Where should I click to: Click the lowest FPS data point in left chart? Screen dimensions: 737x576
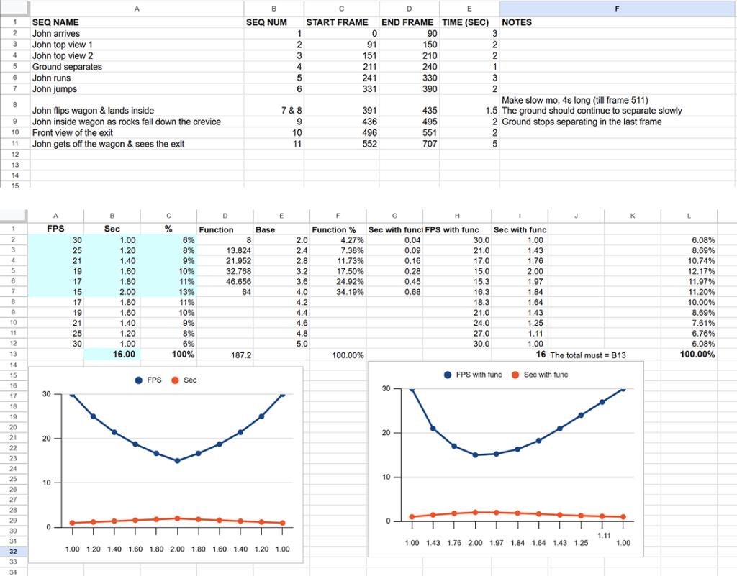tap(177, 461)
